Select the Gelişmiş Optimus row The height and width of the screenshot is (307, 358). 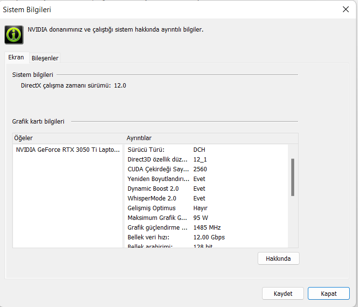[207, 208]
